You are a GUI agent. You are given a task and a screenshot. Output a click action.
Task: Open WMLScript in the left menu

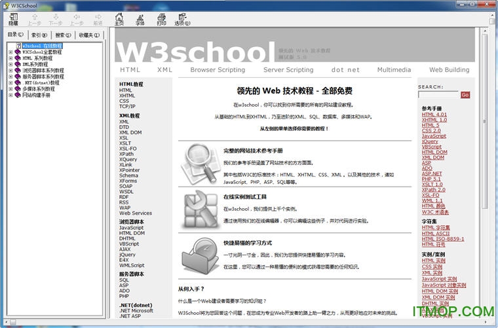click(x=132, y=265)
